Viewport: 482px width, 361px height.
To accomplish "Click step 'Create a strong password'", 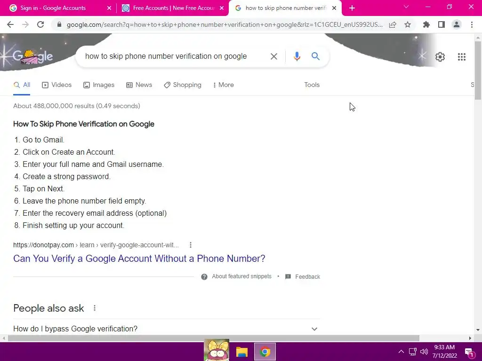I will [x=66, y=177].
